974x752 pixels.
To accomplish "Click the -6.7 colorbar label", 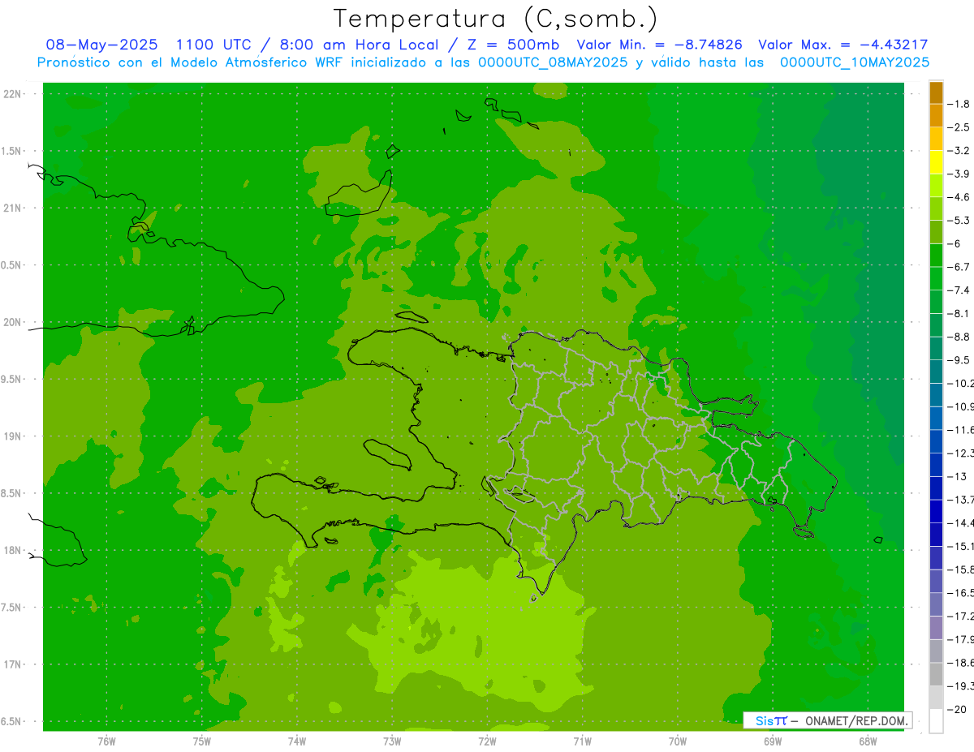I will (959, 267).
